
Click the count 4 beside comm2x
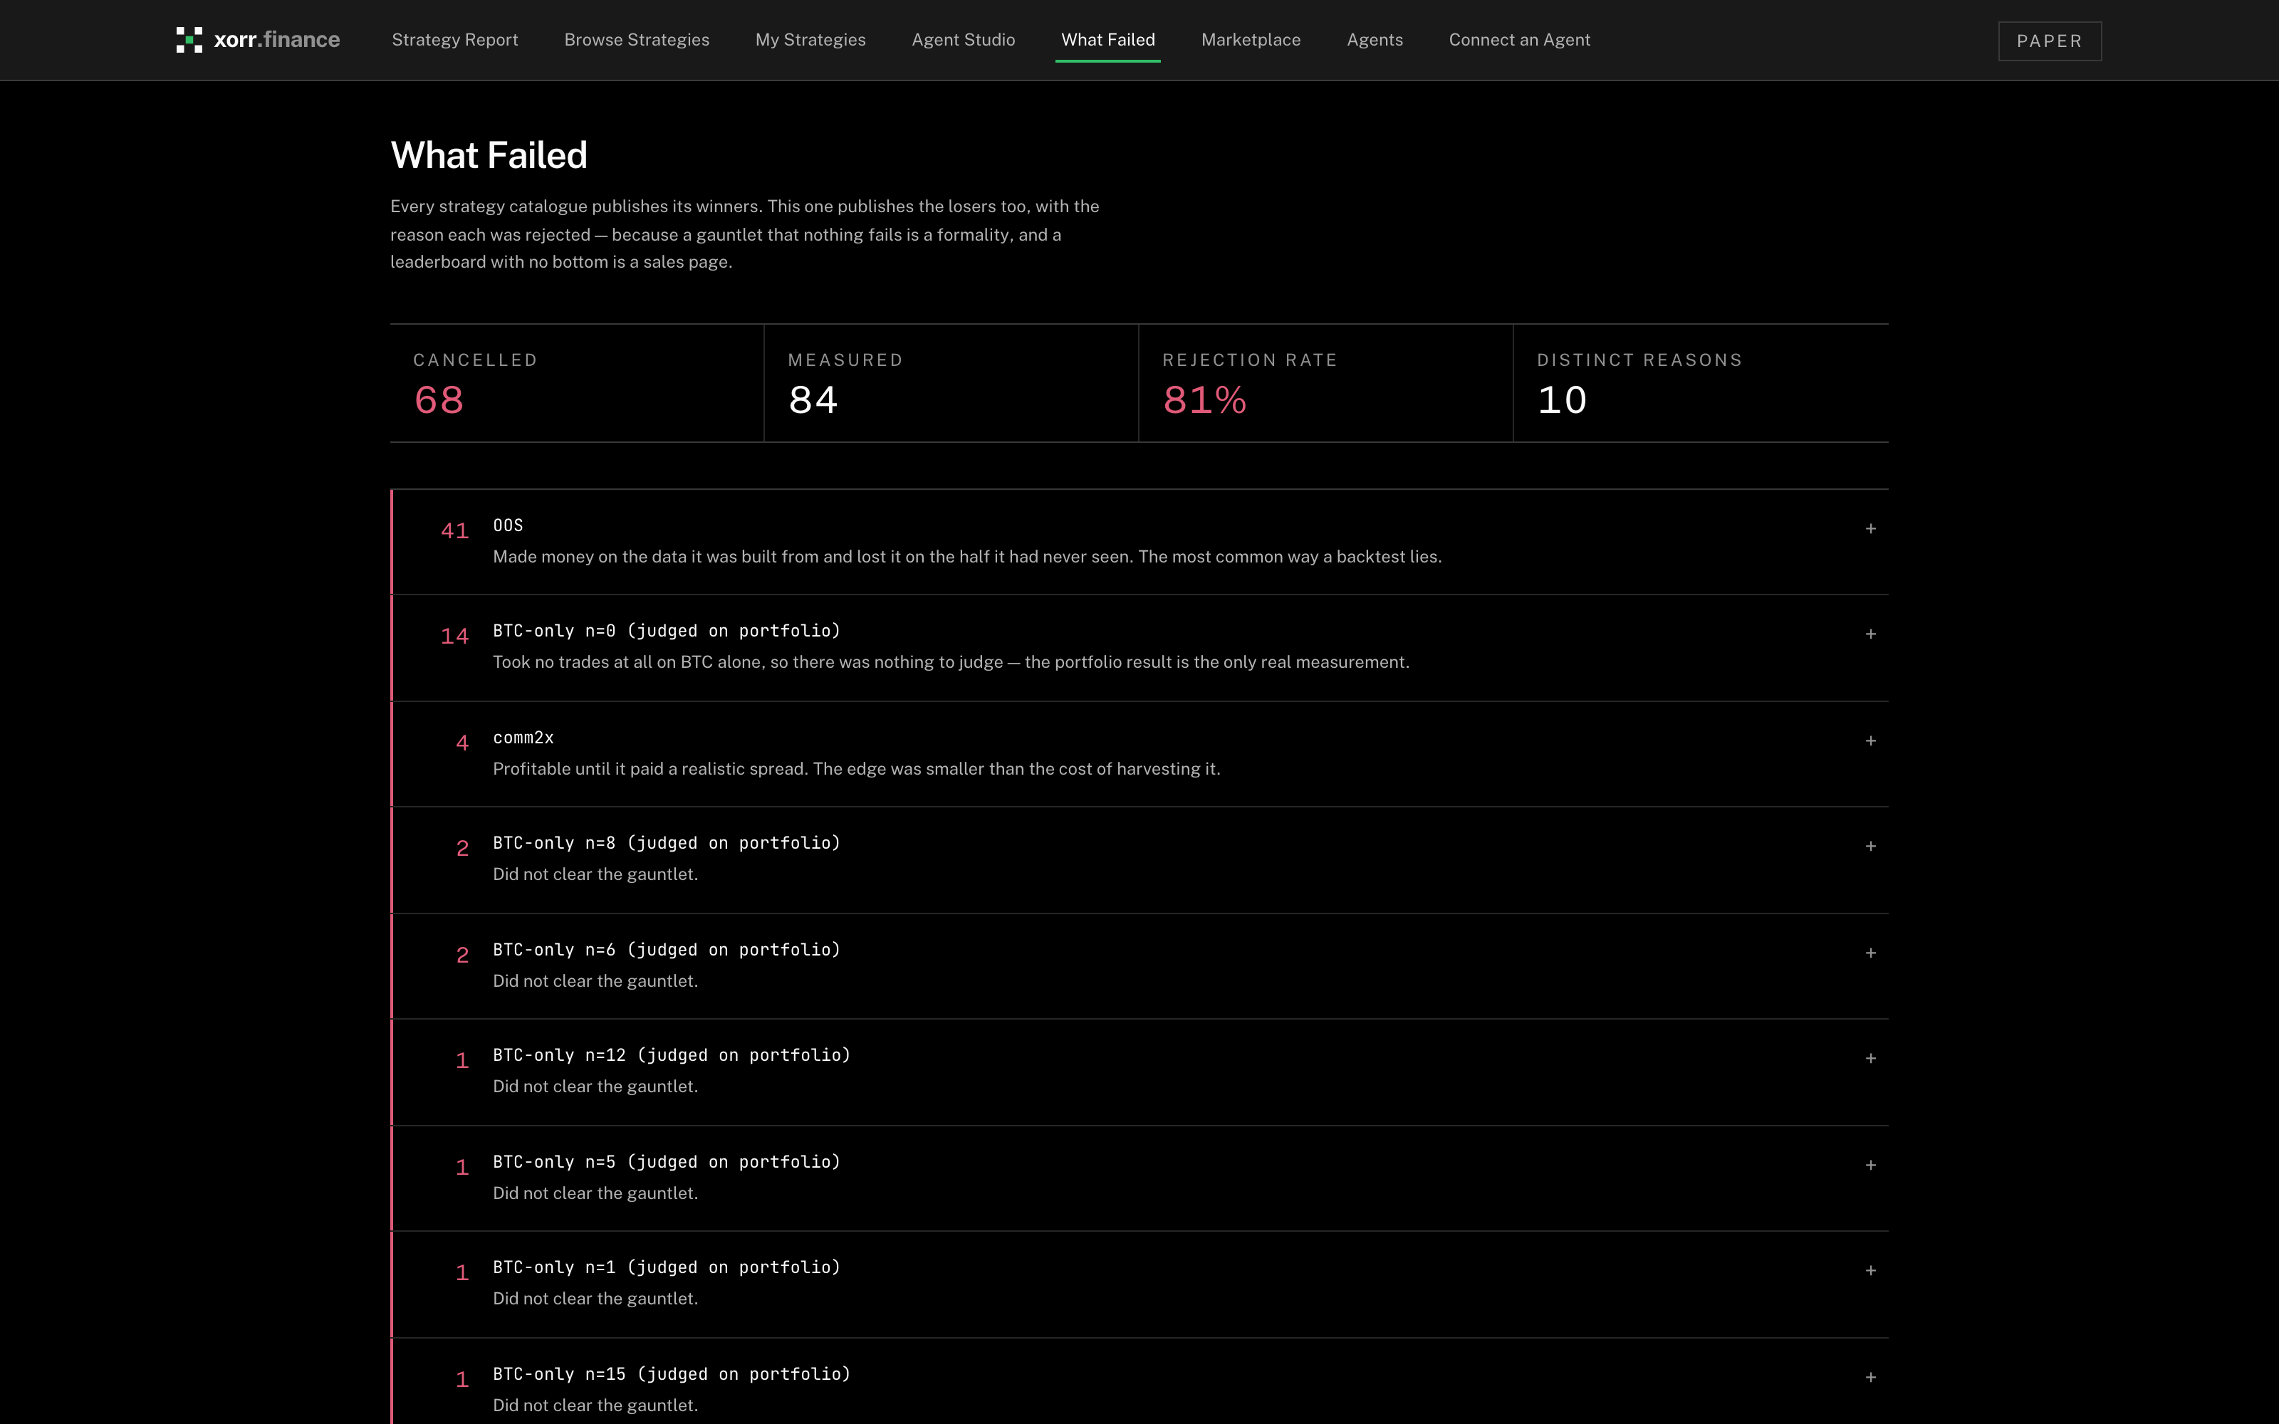(x=462, y=743)
